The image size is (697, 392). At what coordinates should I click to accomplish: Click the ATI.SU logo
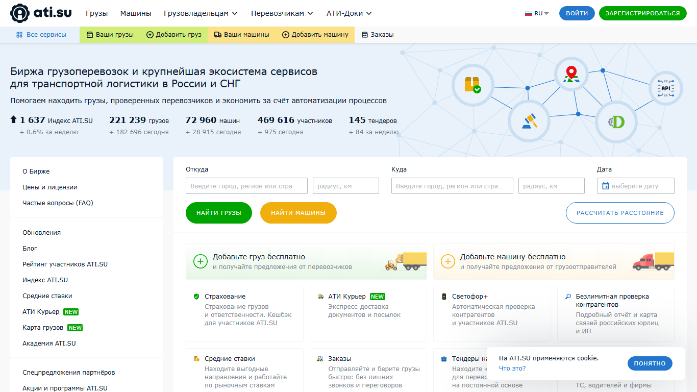coord(41,13)
